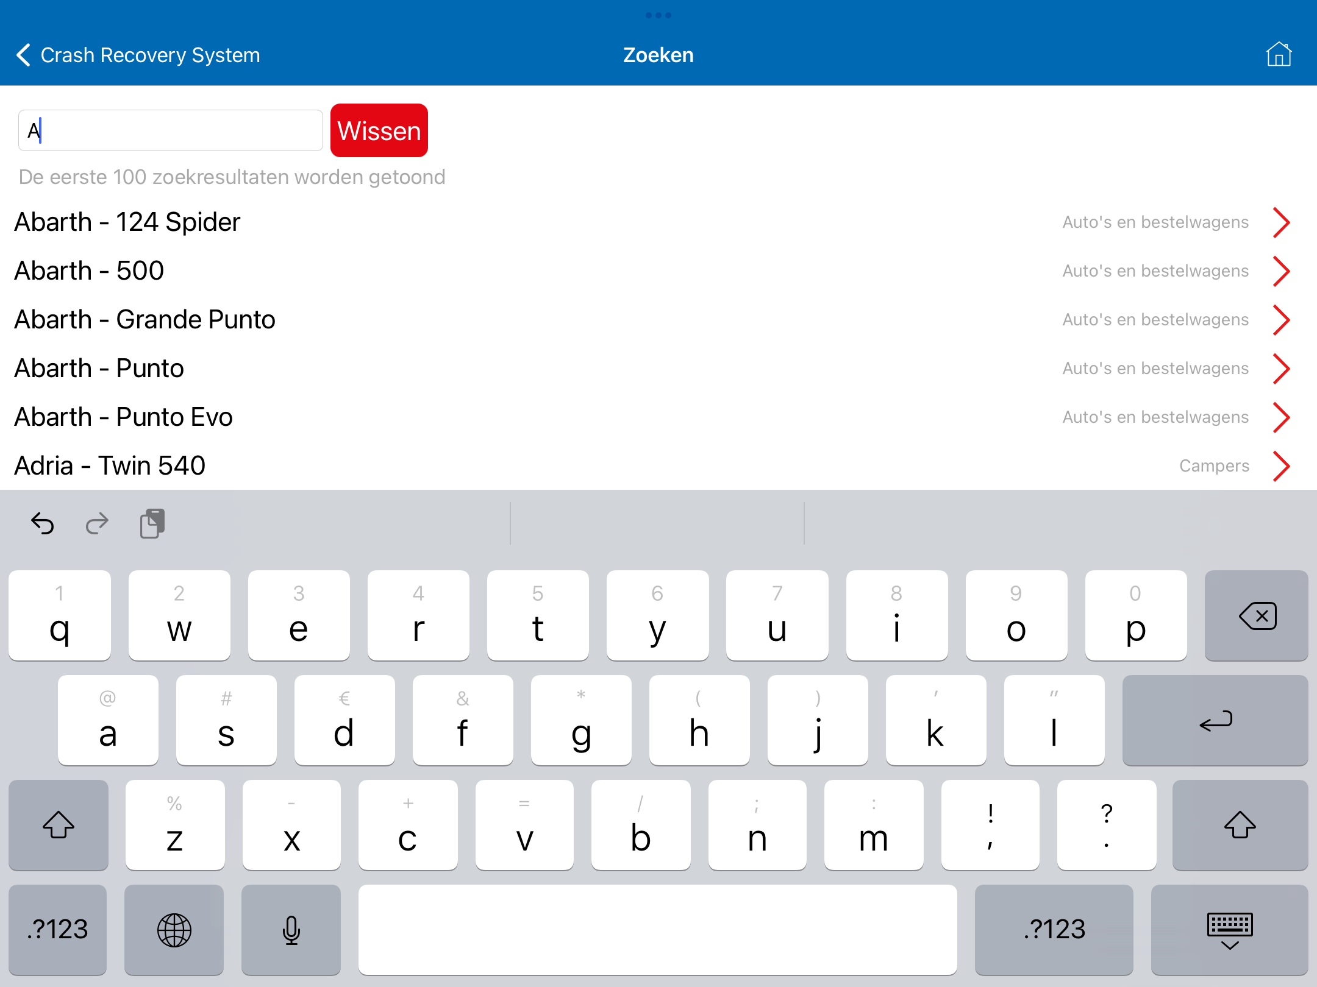
Task: Tap the a key
Action: pyautogui.click(x=108, y=720)
